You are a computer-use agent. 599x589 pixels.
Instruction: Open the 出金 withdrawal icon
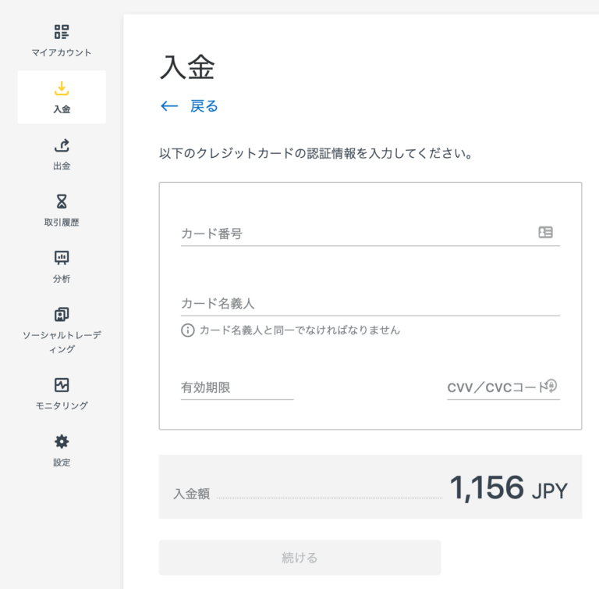point(62,145)
